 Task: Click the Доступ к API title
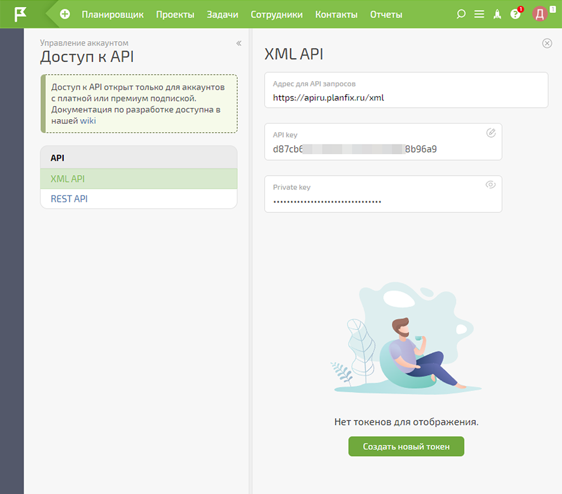pos(87,57)
